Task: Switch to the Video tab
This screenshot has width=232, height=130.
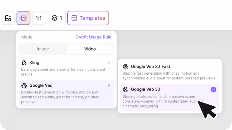Action: pos(90,49)
